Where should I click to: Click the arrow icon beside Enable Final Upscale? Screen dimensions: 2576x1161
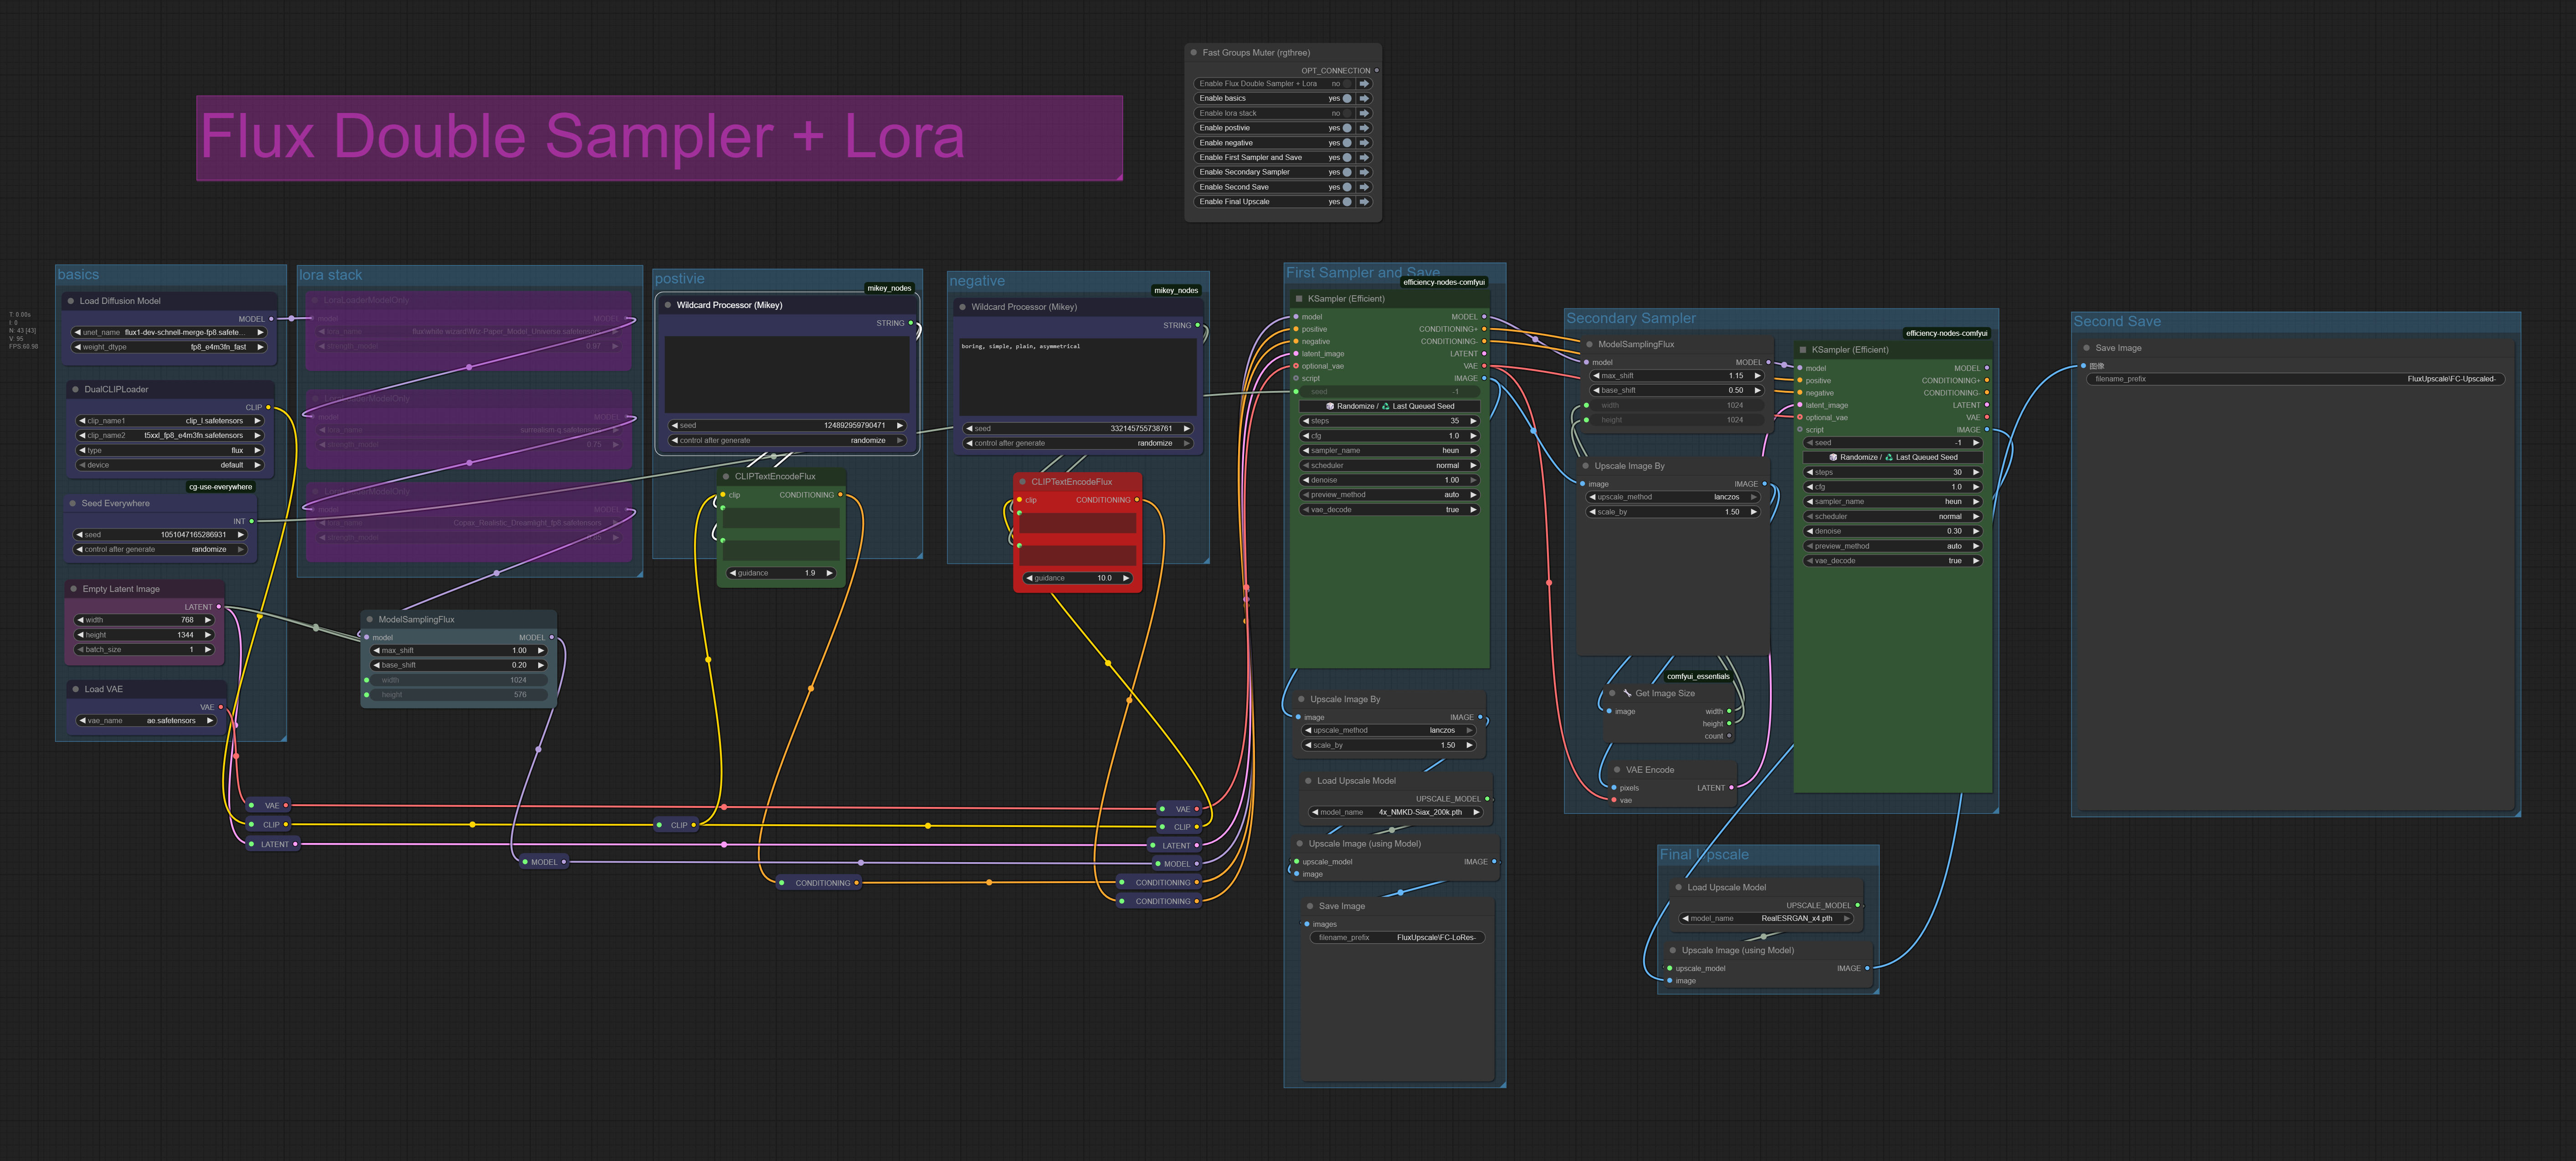tap(1364, 202)
